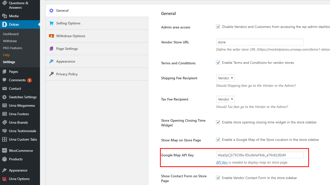Image resolution: width=330 pixels, height=185 pixels.
Task: Toggle store opening closing time widget checkbox
Action: tap(218, 122)
